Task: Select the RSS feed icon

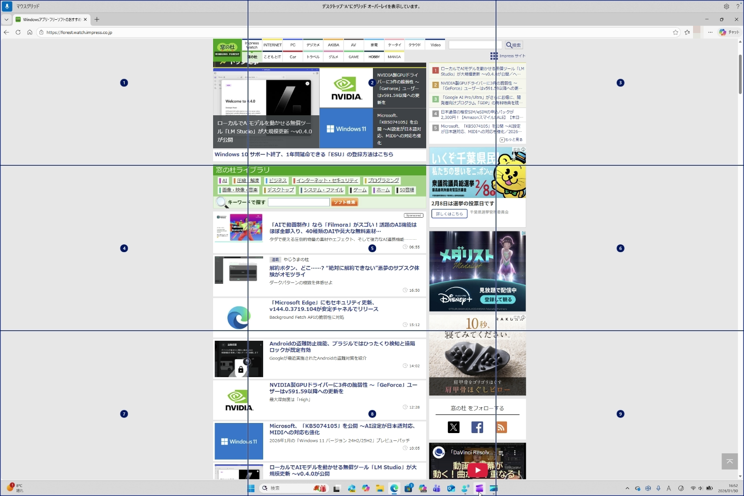Action: 501,427
